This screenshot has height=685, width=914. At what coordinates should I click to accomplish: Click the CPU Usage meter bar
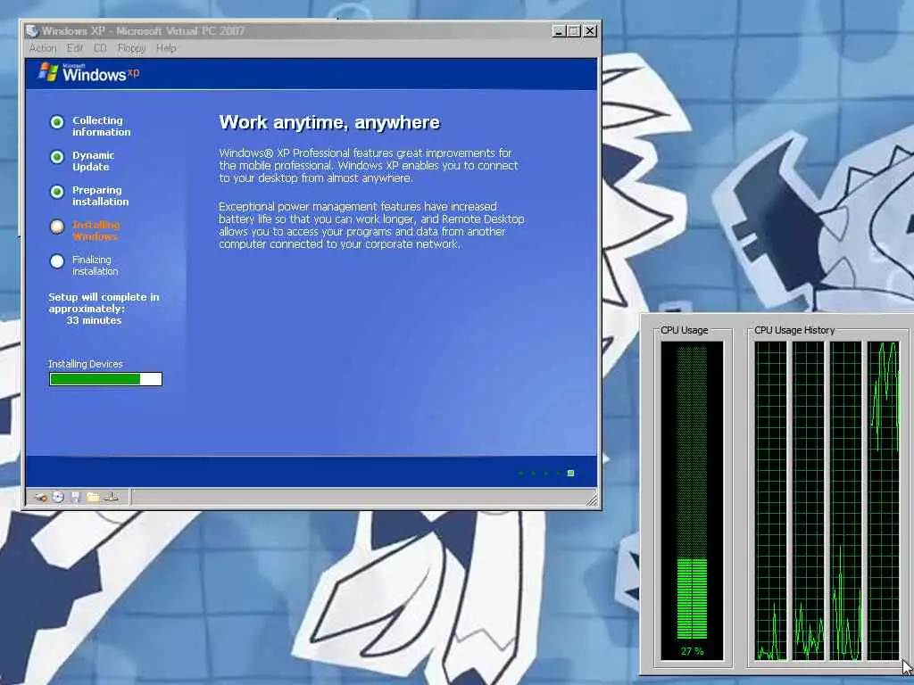(x=692, y=499)
